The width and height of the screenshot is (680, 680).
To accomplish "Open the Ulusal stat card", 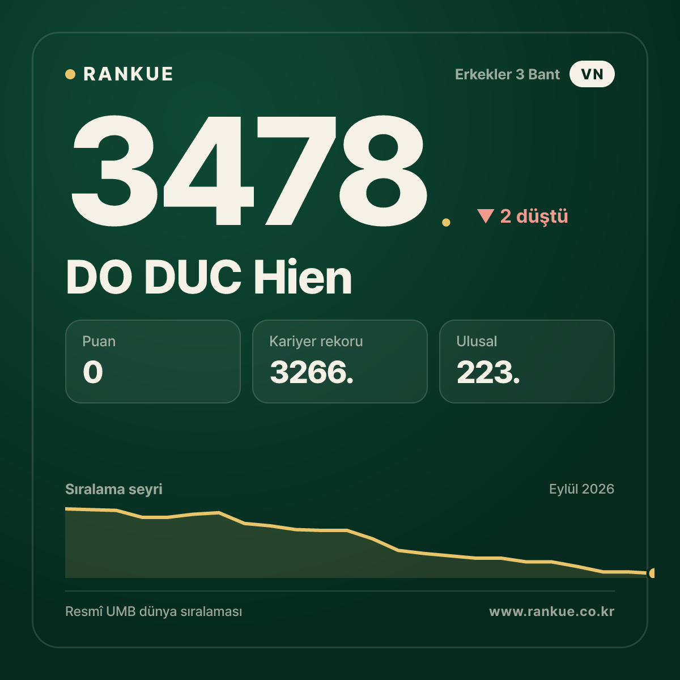I will [x=527, y=362].
